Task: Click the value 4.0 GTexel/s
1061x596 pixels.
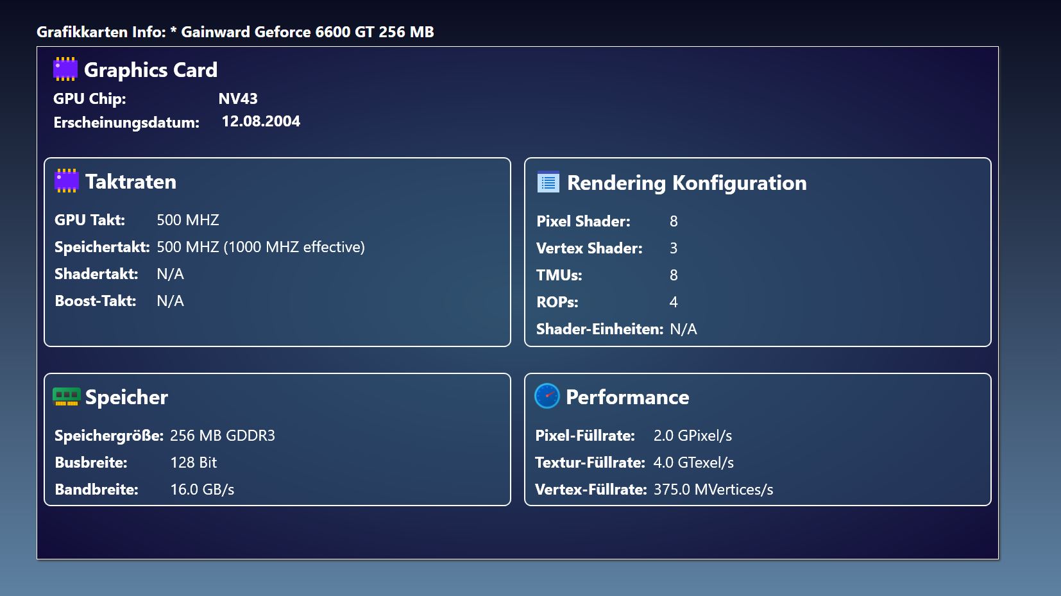Action: coord(693,463)
